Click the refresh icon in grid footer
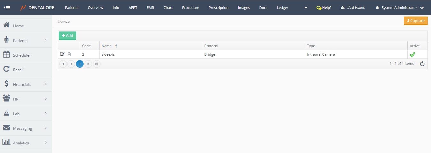The height and width of the screenshot is (153, 431). [x=422, y=64]
